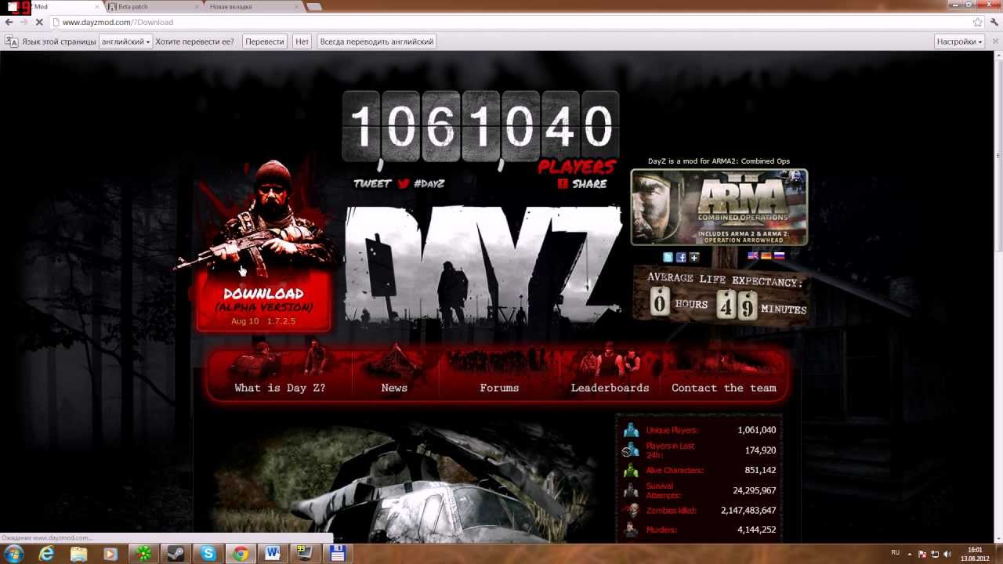Open floppy disk app in the taskbar
Image resolution: width=1003 pixels, height=564 pixels.
coord(338,553)
